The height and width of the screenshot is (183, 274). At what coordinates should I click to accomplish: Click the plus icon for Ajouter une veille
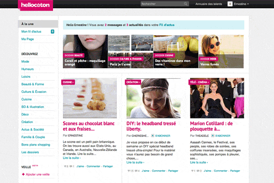[23, 174]
